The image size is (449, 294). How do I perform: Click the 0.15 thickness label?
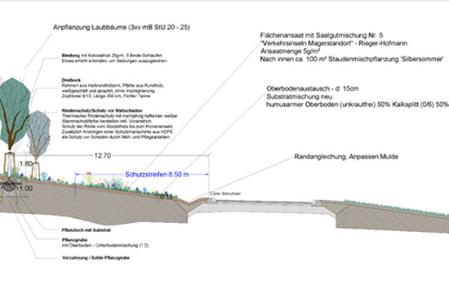click(x=167, y=197)
